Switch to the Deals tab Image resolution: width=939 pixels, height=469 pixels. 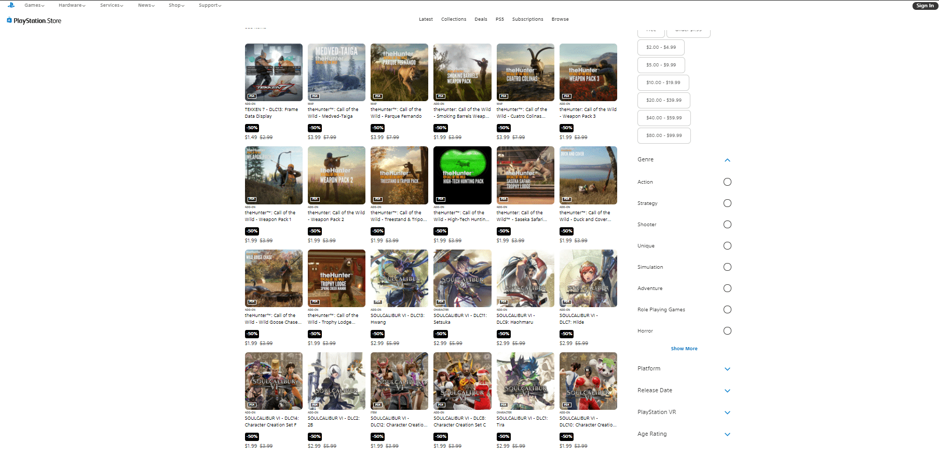[x=481, y=19]
